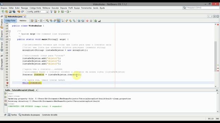220x123 pixels.
Task: Click the Undo icon
Action: tap(19, 12)
